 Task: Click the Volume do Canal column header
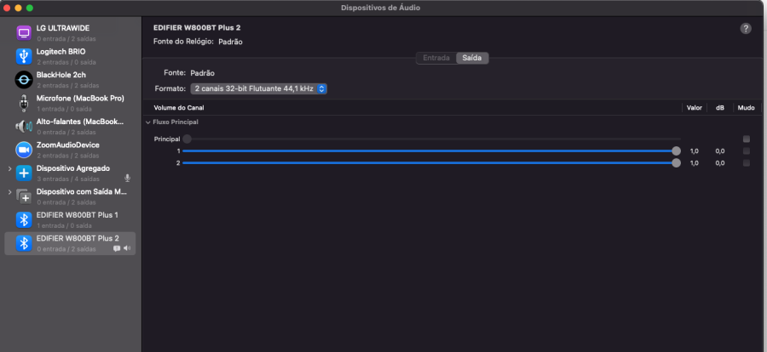click(179, 108)
